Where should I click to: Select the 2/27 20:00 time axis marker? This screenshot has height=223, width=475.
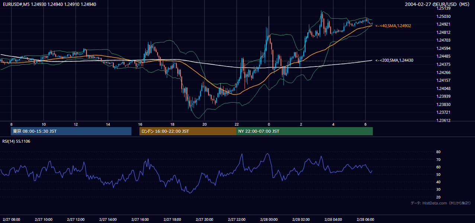[204, 220]
